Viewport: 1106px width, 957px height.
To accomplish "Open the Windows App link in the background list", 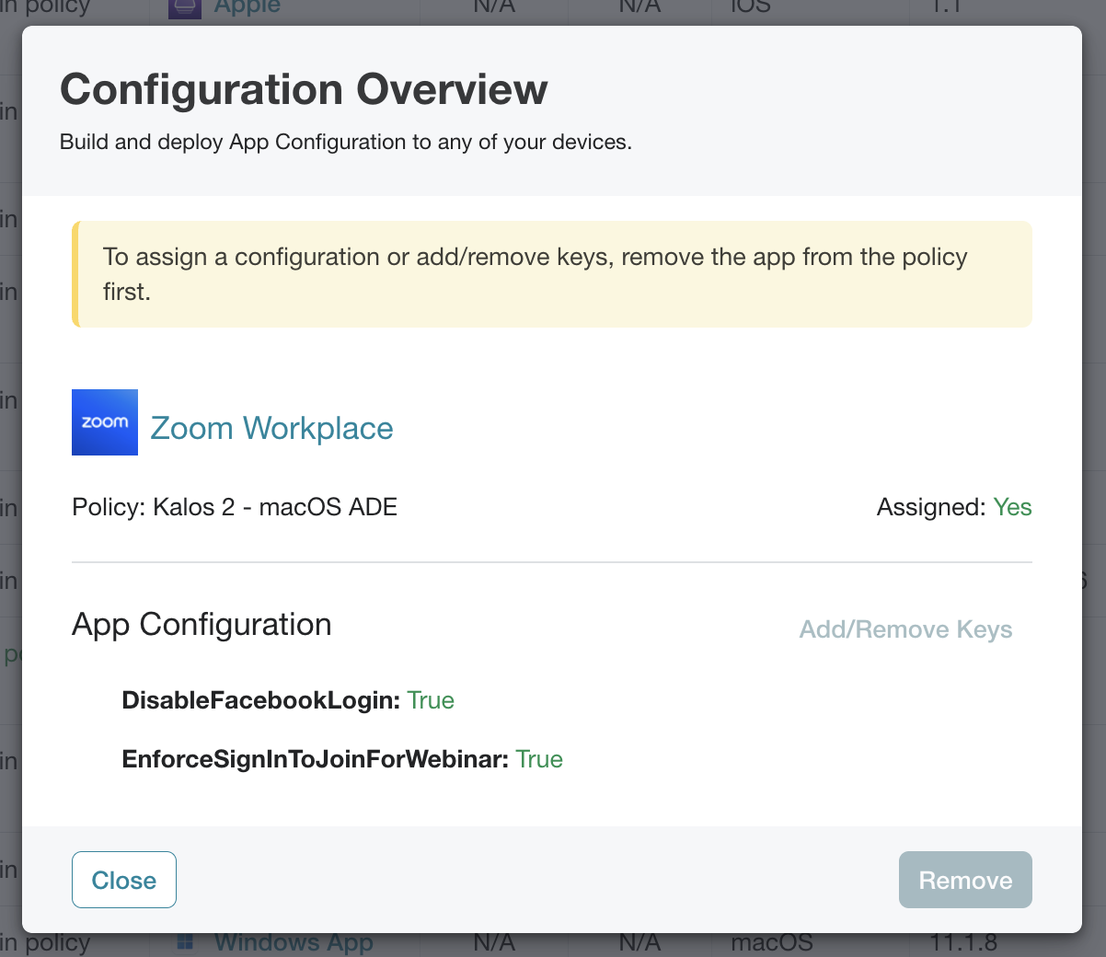I will point(294,942).
